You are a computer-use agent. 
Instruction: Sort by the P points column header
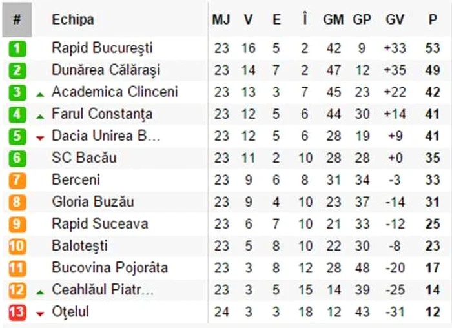[x=433, y=19]
